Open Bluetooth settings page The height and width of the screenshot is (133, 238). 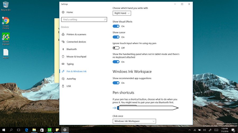tap(71, 49)
